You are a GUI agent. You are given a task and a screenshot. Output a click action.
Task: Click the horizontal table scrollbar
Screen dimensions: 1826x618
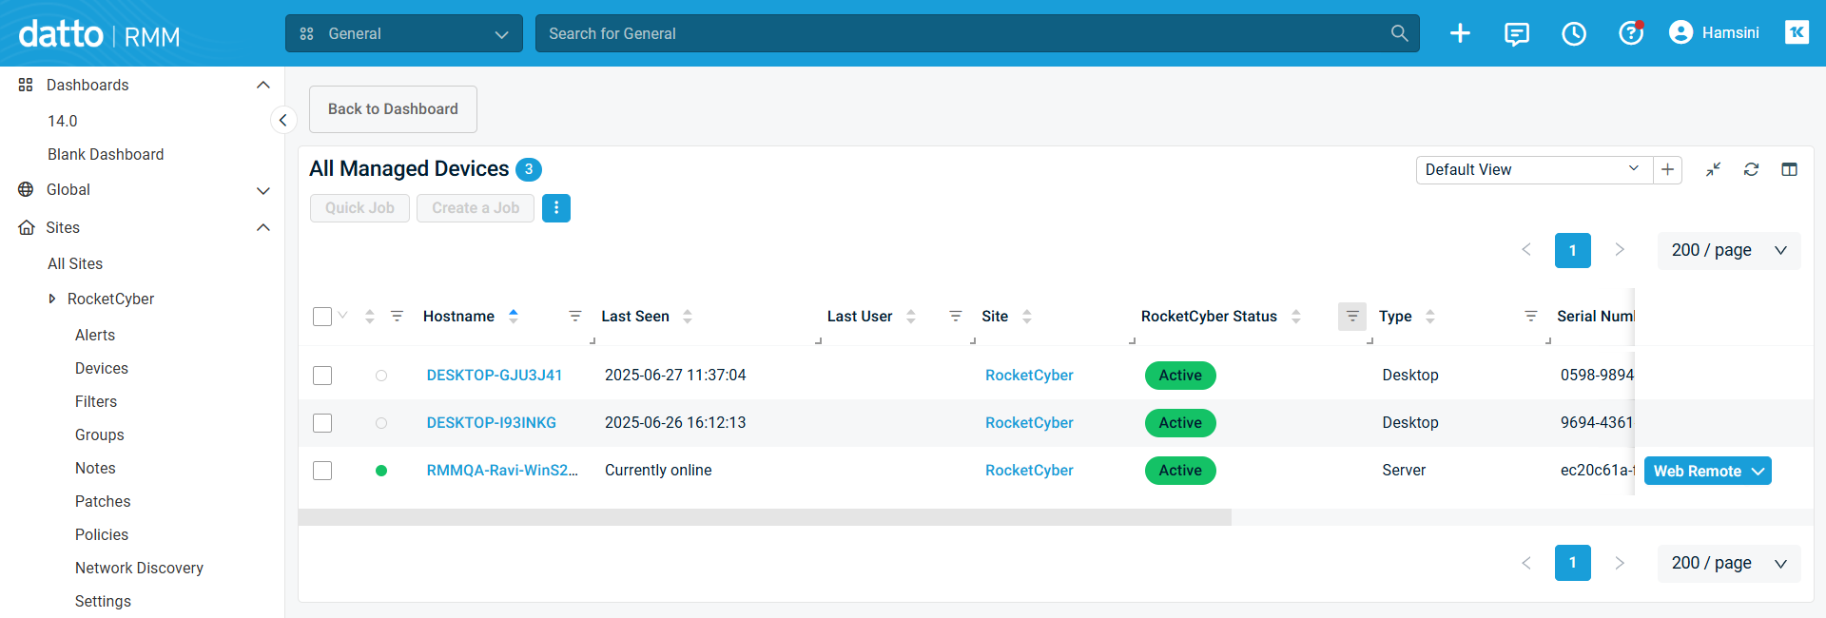pos(765,517)
